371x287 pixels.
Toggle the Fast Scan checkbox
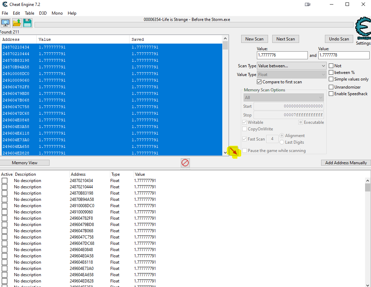pyautogui.click(x=244, y=139)
